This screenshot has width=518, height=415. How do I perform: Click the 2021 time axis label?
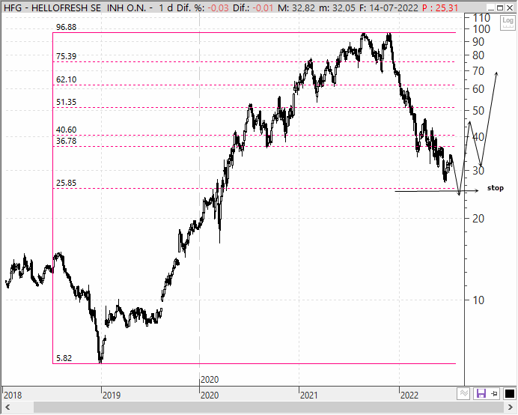tap(308, 396)
